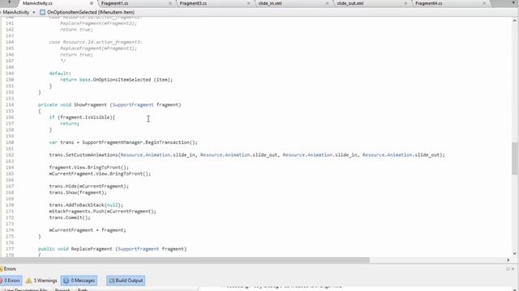Click 'trans.SetCustomAnimations' call
The width and height of the screenshot is (519, 291).
click(x=84, y=154)
